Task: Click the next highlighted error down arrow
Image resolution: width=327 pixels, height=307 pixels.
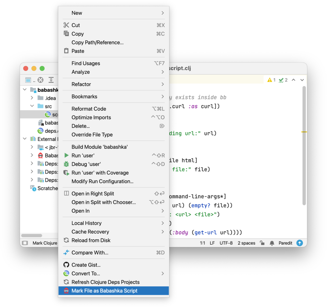Action: 302,80
